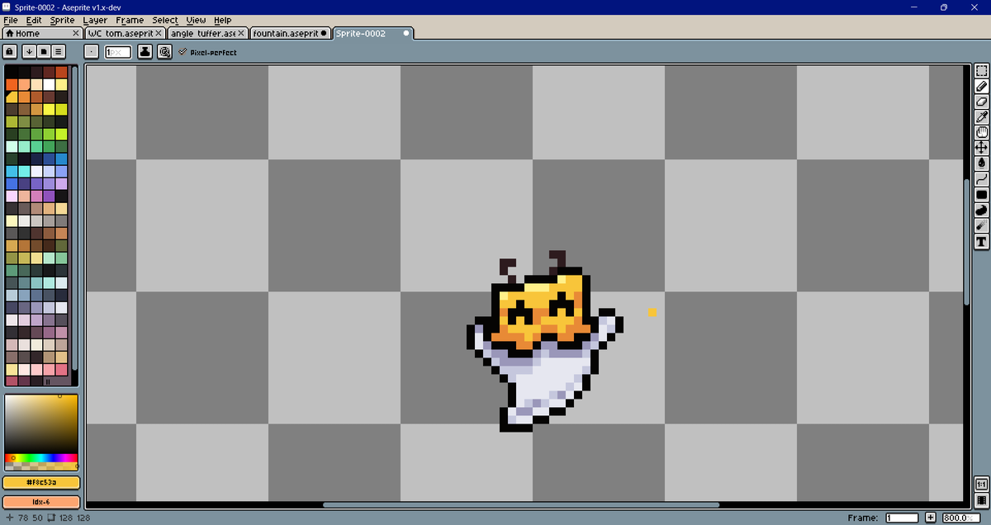
Task: Select the Text tool
Action: coord(982,242)
